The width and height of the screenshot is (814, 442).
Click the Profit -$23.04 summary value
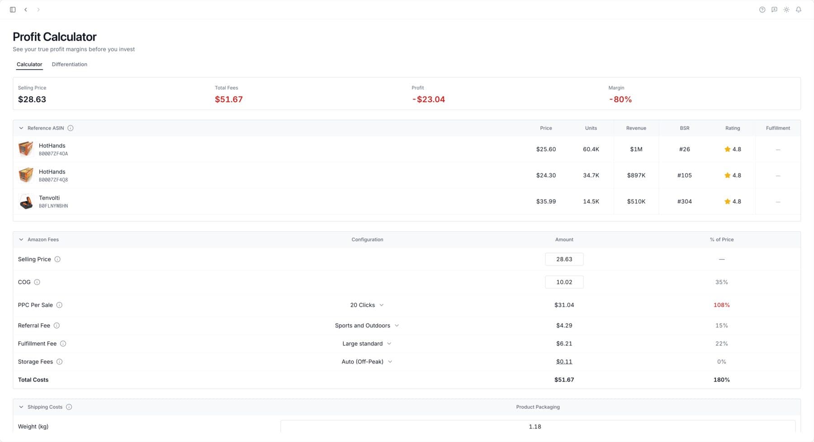tap(428, 99)
